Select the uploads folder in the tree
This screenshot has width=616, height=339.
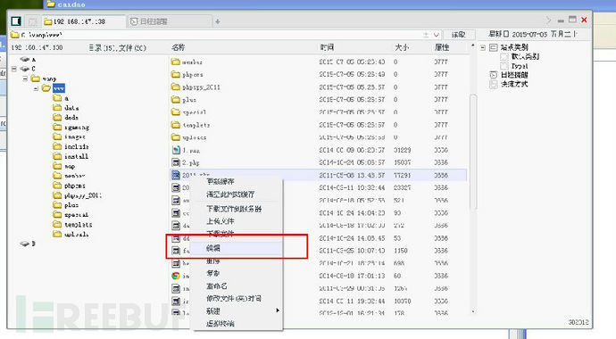tap(76, 235)
